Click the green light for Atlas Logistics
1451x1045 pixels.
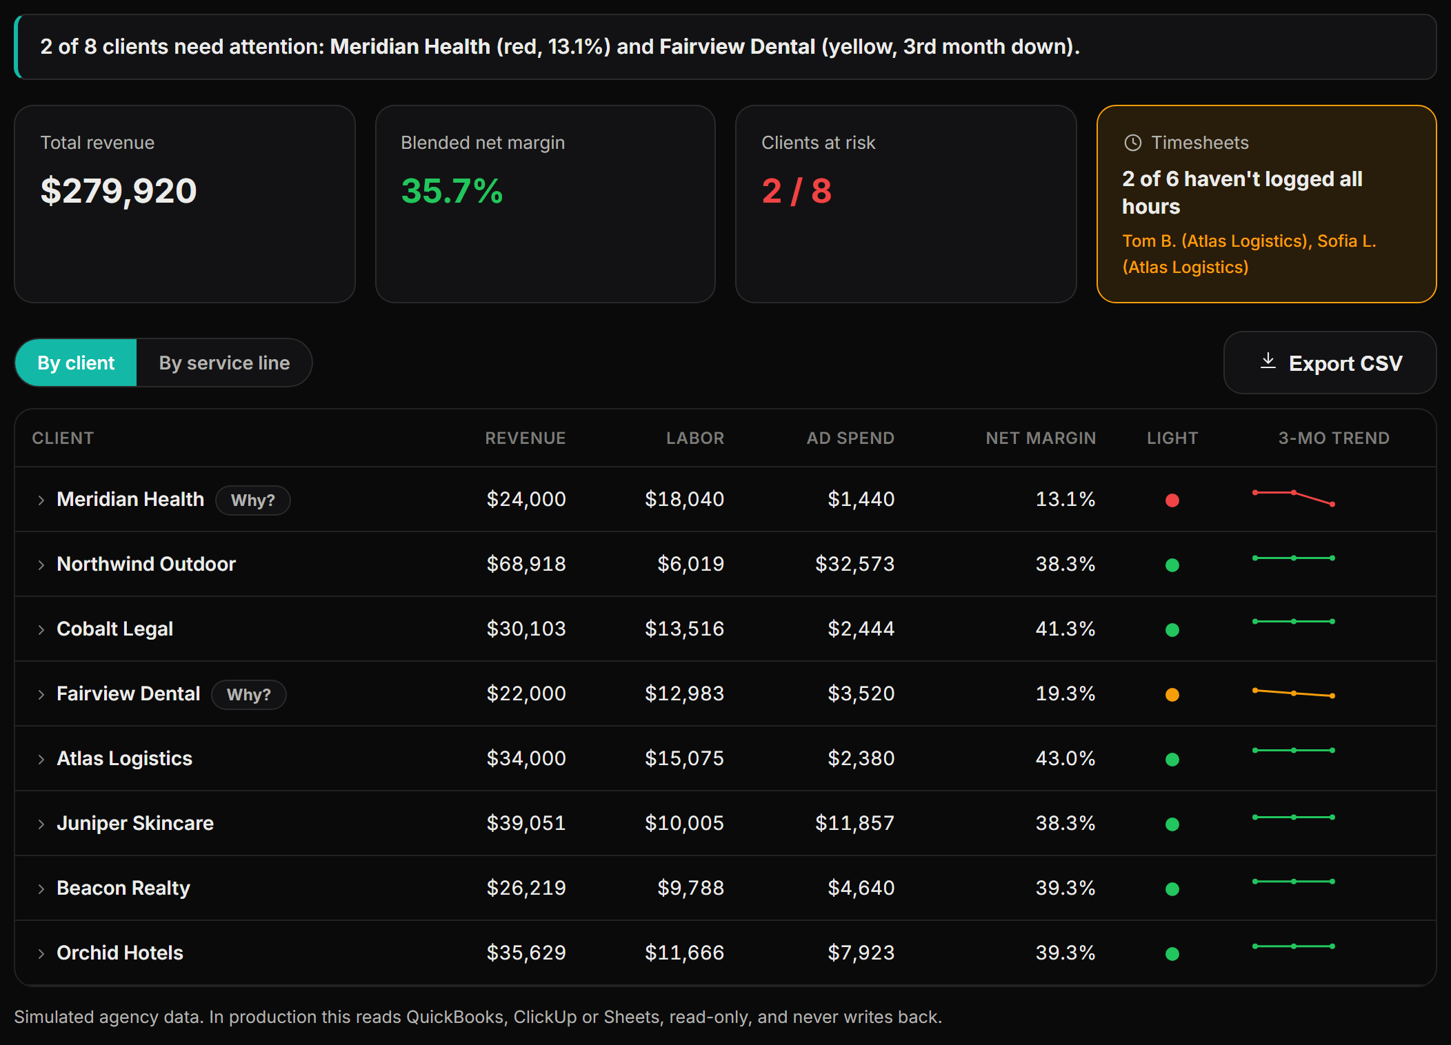point(1172,759)
